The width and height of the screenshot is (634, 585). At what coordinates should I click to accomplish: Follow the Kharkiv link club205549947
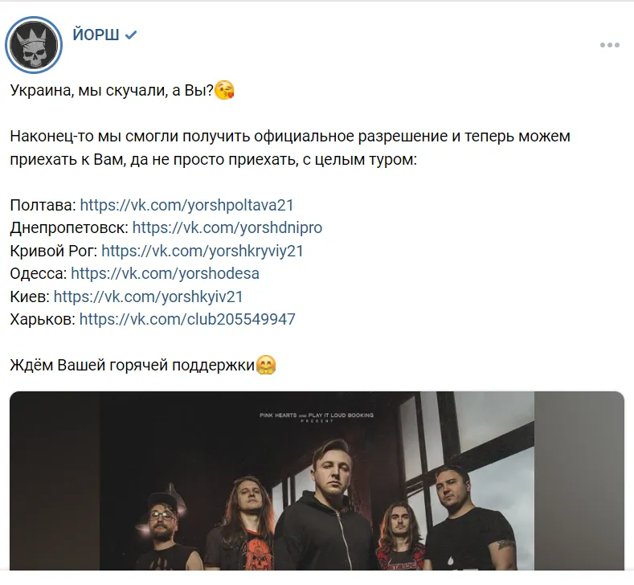(x=187, y=319)
